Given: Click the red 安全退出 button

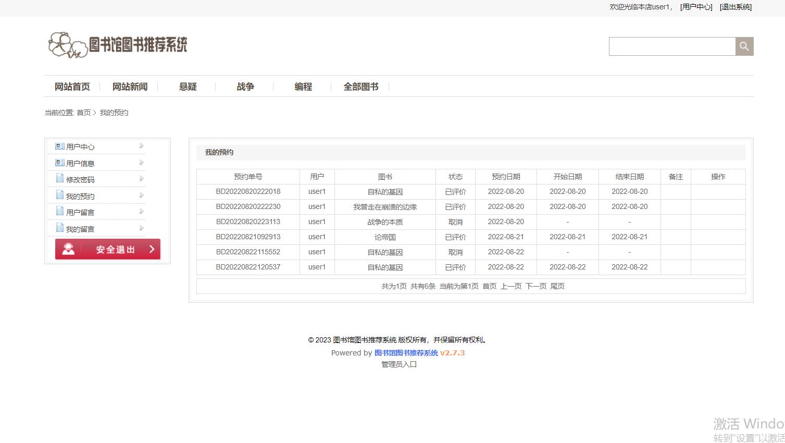Looking at the screenshot, I should click(x=108, y=249).
